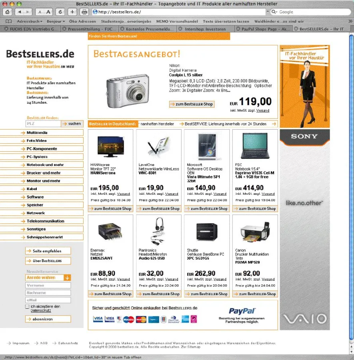The height and width of the screenshot is (360, 354).
Task: Click the printer icon in the toolbar
Action: [84, 12]
